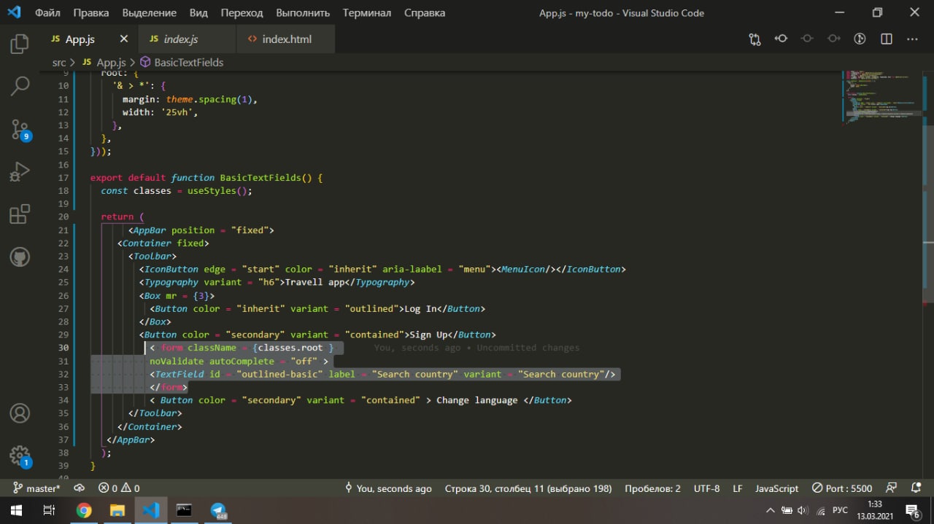Click the minimap code preview

click(x=881, y=98)
